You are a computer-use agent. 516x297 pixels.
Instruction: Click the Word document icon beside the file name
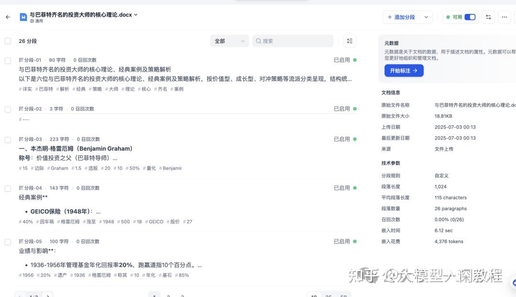(x=23, y=17)
